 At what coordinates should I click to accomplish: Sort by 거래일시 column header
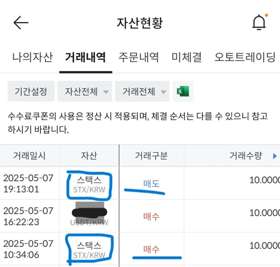pos(29,156)
